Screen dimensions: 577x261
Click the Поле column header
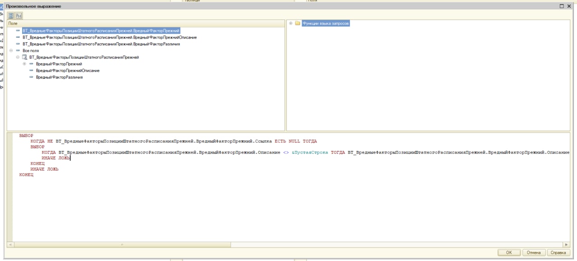[x=146, y=23]
